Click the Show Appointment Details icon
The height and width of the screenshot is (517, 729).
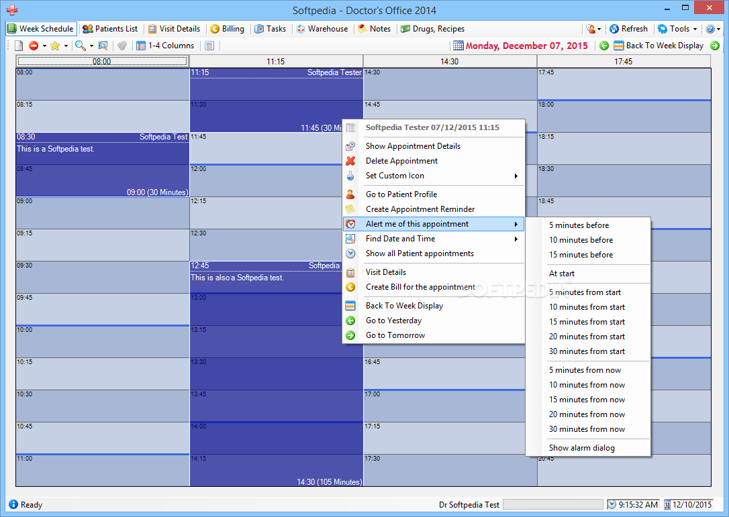(x=350, y=146)
